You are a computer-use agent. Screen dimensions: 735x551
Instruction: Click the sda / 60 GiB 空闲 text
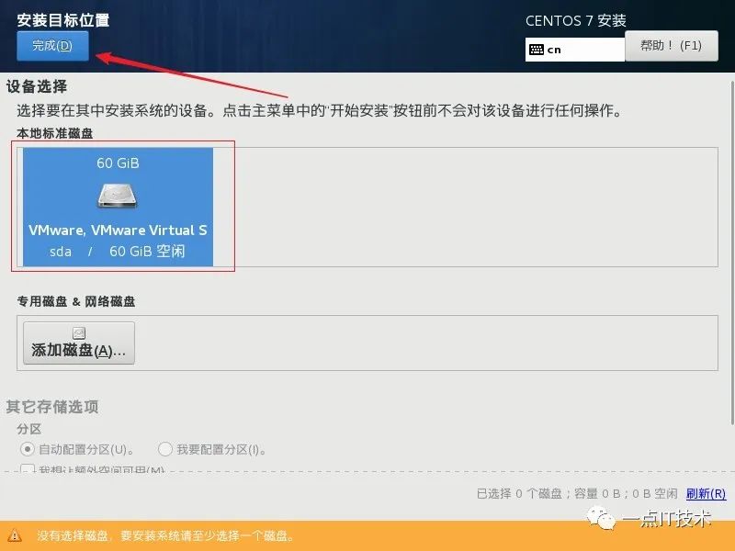(x=118, y=251)
